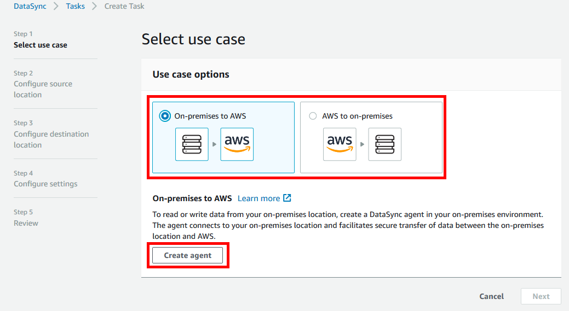This screenshot has width=569, height=311.
Task: Select AWS to on-premises radio button
Action: pyautogui.click(x=313, y=116)
